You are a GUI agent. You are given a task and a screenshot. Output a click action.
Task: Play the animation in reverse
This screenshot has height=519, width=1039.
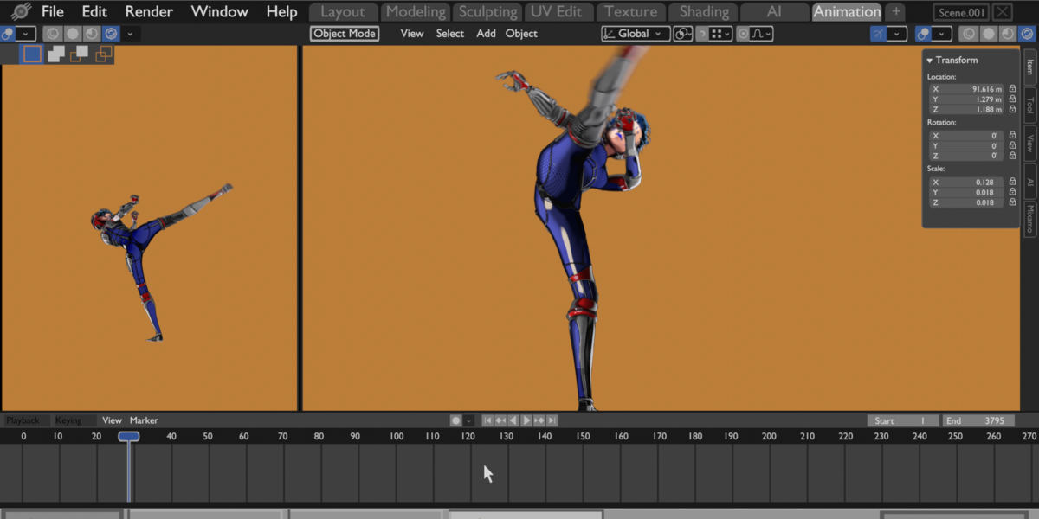point(513,420)
